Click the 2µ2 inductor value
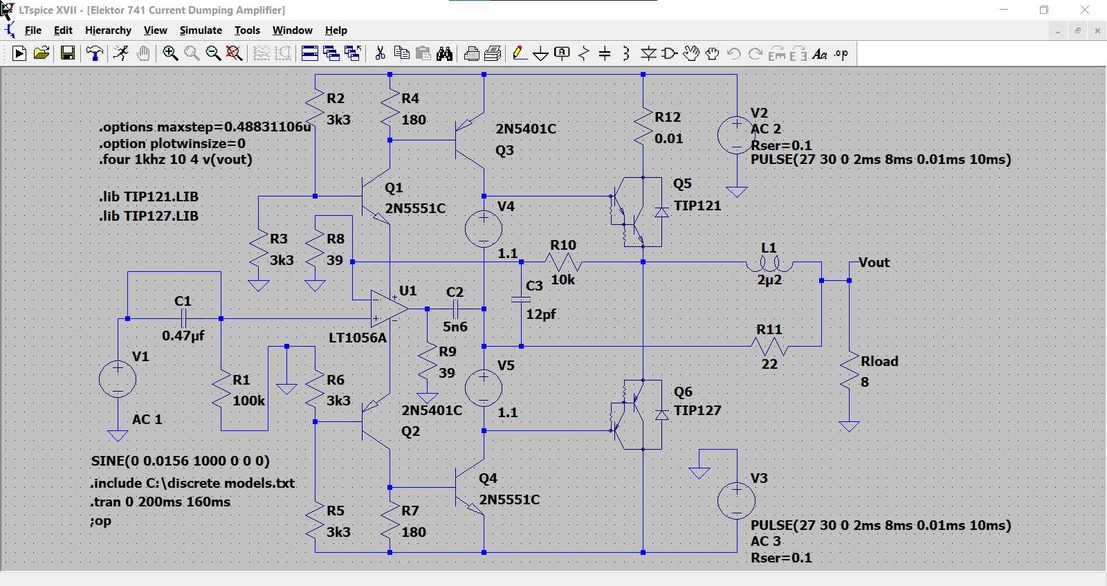This screenshot has height=586, width=1107. [x=769, y=280]
